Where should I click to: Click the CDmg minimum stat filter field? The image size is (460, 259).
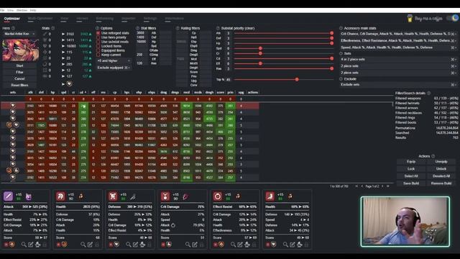142,55
